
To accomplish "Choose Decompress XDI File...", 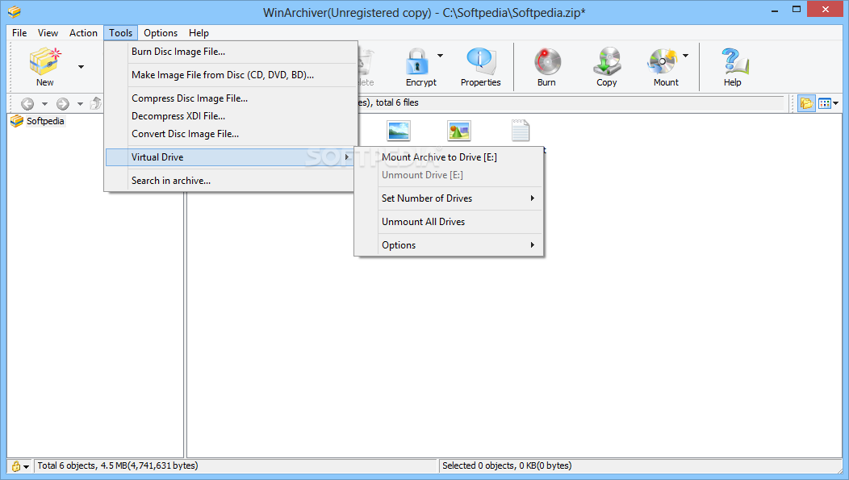I will click(x=231, y=116).
